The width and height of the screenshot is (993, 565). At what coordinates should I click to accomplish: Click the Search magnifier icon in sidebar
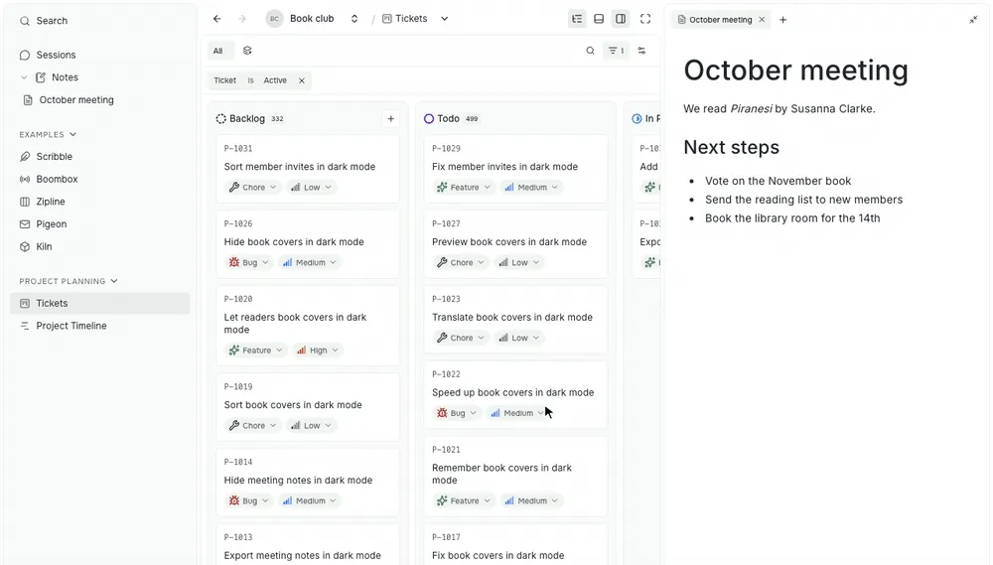coord(25,21)
